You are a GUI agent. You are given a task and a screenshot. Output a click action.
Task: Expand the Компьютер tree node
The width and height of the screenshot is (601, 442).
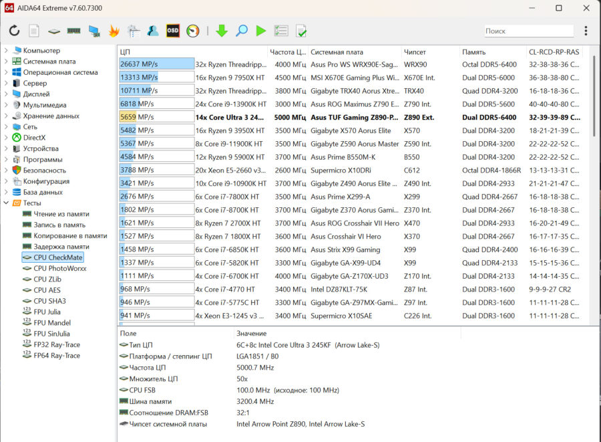pos(6,50)
